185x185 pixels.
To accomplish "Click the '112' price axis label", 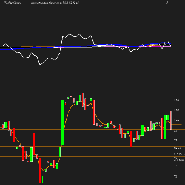I will [176, 110].
